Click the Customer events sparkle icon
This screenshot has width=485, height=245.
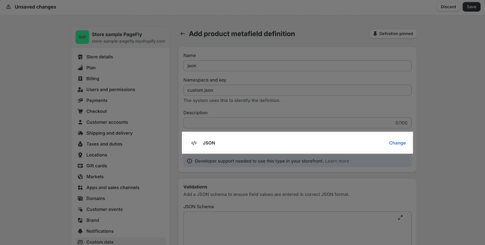point(80,209)
